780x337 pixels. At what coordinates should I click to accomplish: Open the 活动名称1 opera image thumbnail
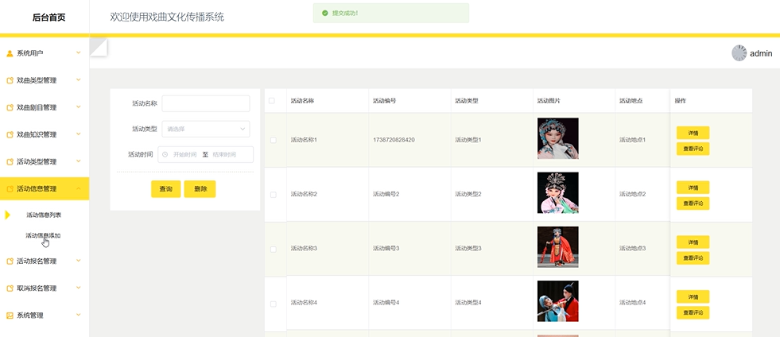pyautogui.click(x=557, y=138)
